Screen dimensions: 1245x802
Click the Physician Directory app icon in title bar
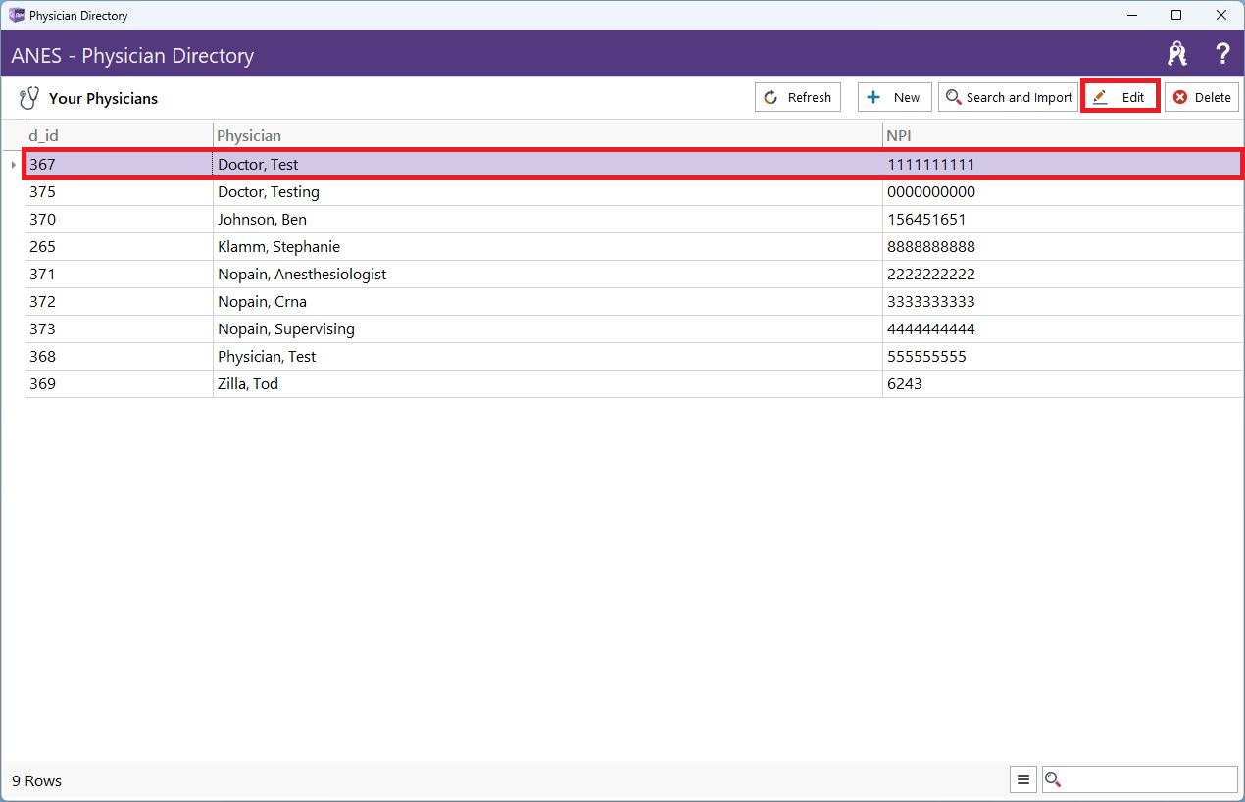[x=16, y=15]
